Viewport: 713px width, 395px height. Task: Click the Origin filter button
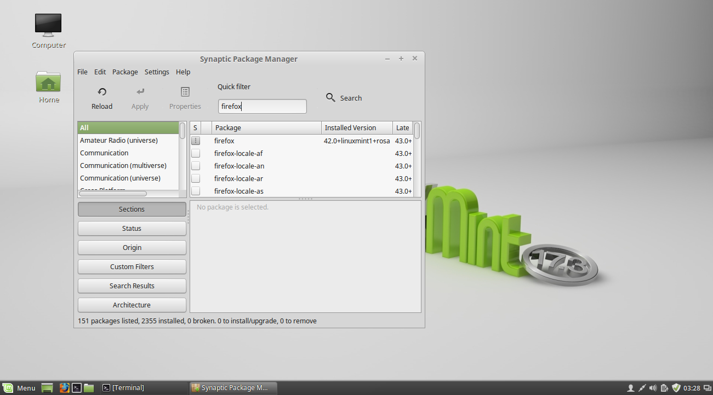pos(132,247)
